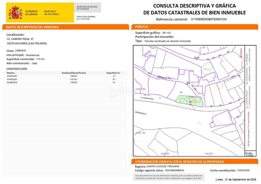Select '35270 AGUIMES [LAS PALMAS]' text

(27, 43)
